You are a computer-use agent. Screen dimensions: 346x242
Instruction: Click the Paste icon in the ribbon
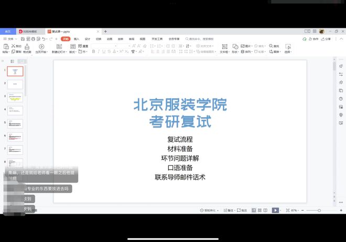[6, 46]
